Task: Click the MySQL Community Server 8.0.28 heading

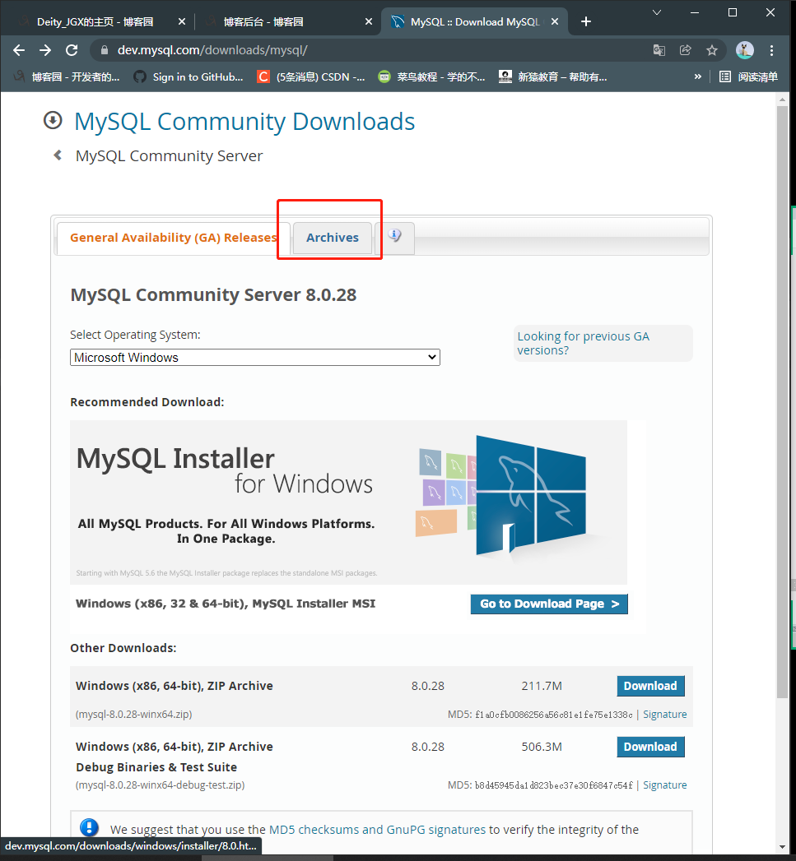Action: [x=213, y=295]
